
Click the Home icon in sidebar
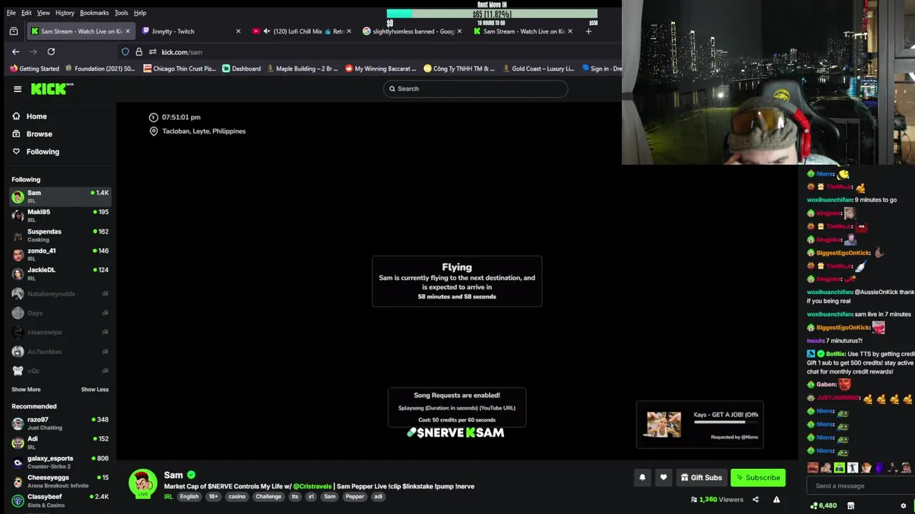[x=16, y=116]
